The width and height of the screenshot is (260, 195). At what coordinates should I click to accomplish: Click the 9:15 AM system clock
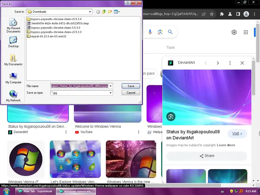[251, 191]
